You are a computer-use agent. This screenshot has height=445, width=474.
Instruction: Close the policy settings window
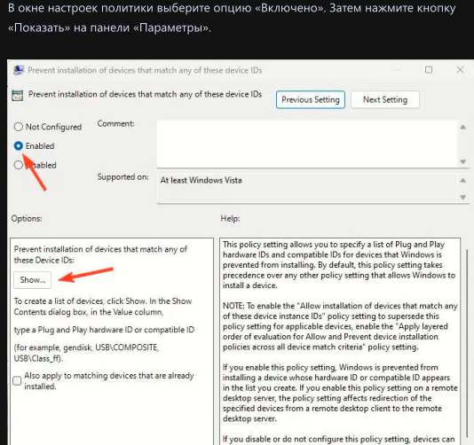coord(460,70)
